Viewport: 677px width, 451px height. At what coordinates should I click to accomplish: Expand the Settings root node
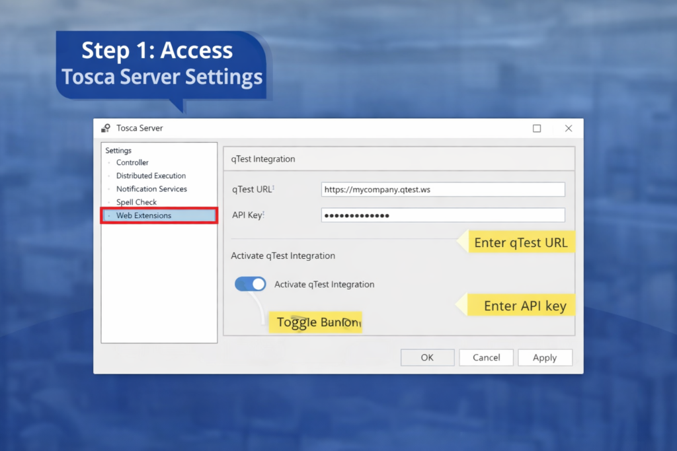tap(118, 151)
